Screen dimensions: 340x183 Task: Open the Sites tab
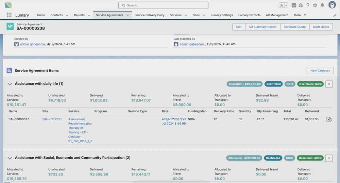point(196,15)
